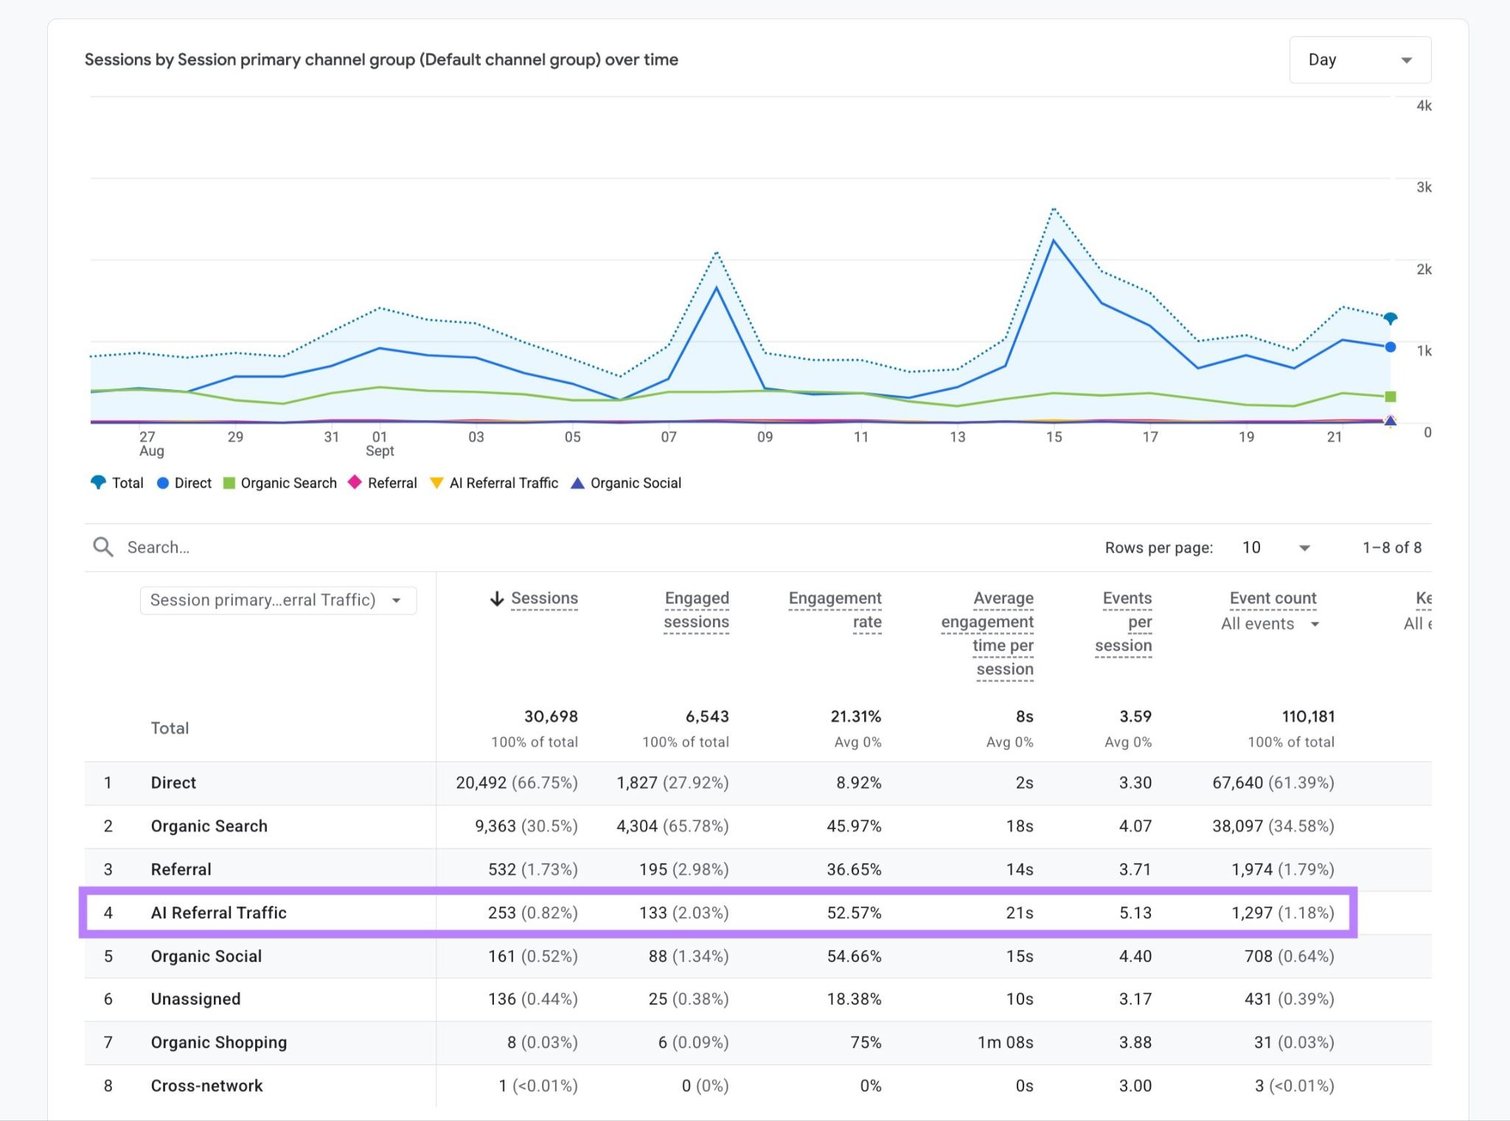Sort by Events per session column
The image size is (1510, 1121).
tap(1123, 622)
